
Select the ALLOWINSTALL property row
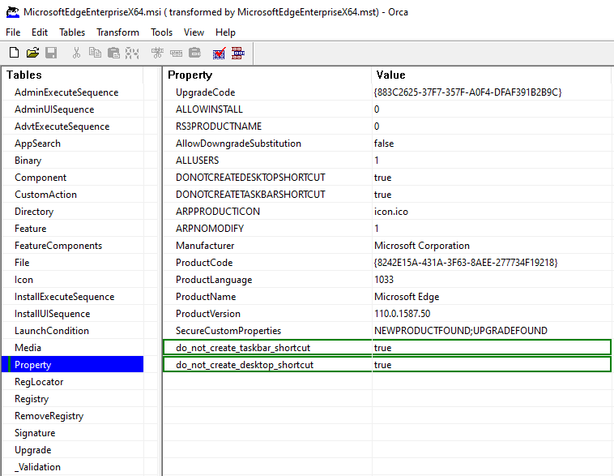[387, 109]
